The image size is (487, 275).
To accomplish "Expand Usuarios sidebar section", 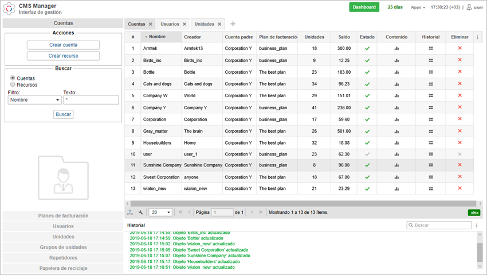I will click(x=63, y=226).
